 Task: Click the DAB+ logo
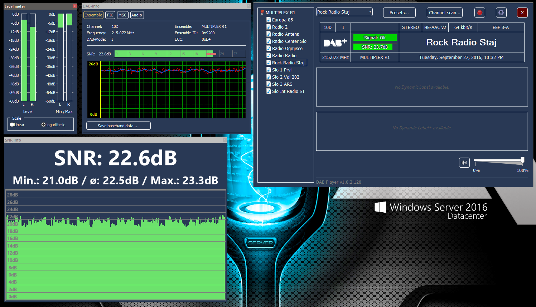click(335, 43)
